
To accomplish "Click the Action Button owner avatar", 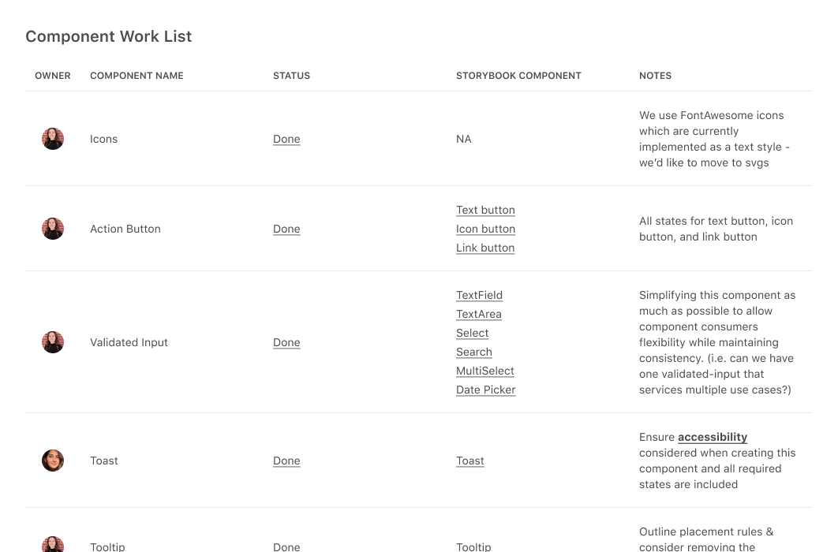I will coord(52,229).
